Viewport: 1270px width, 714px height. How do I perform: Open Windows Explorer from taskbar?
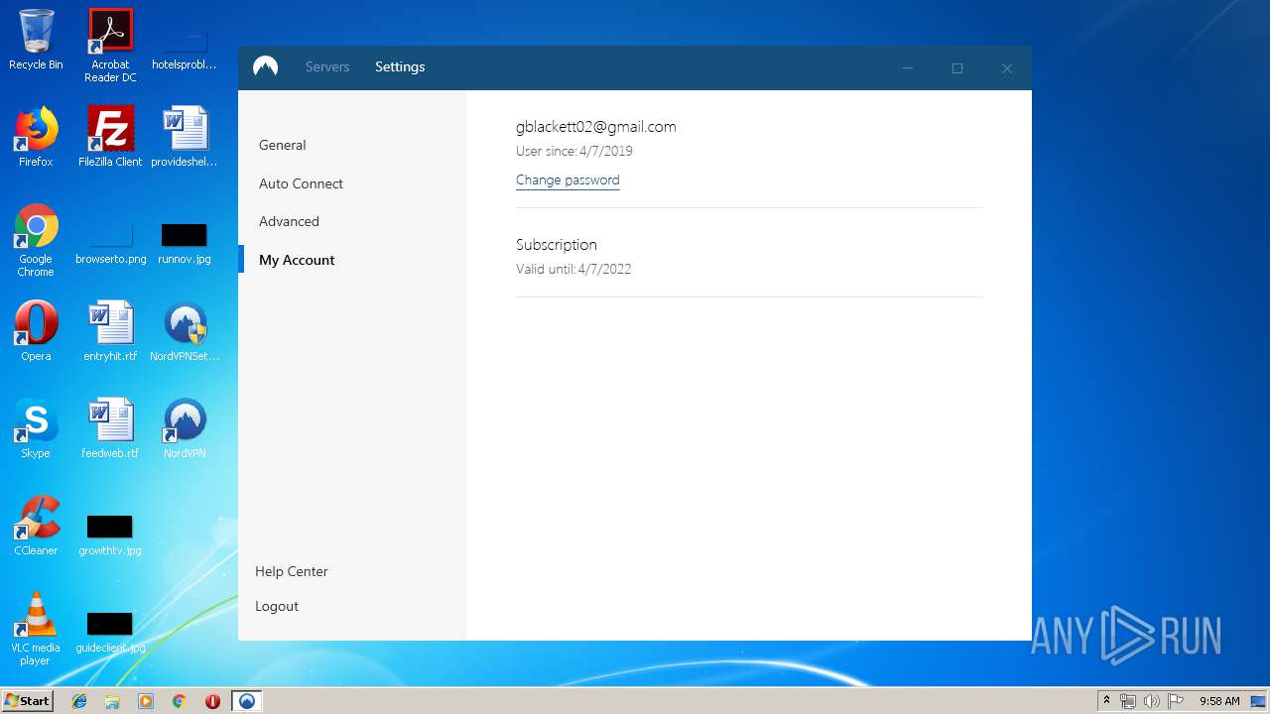pyautogui.click(x=112, y=701)
